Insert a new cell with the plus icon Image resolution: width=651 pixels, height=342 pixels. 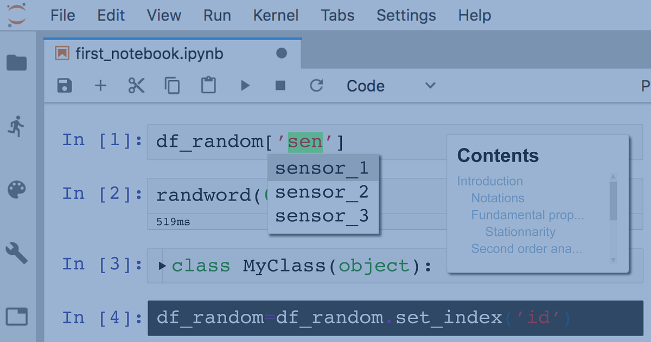tap(100, 86)
